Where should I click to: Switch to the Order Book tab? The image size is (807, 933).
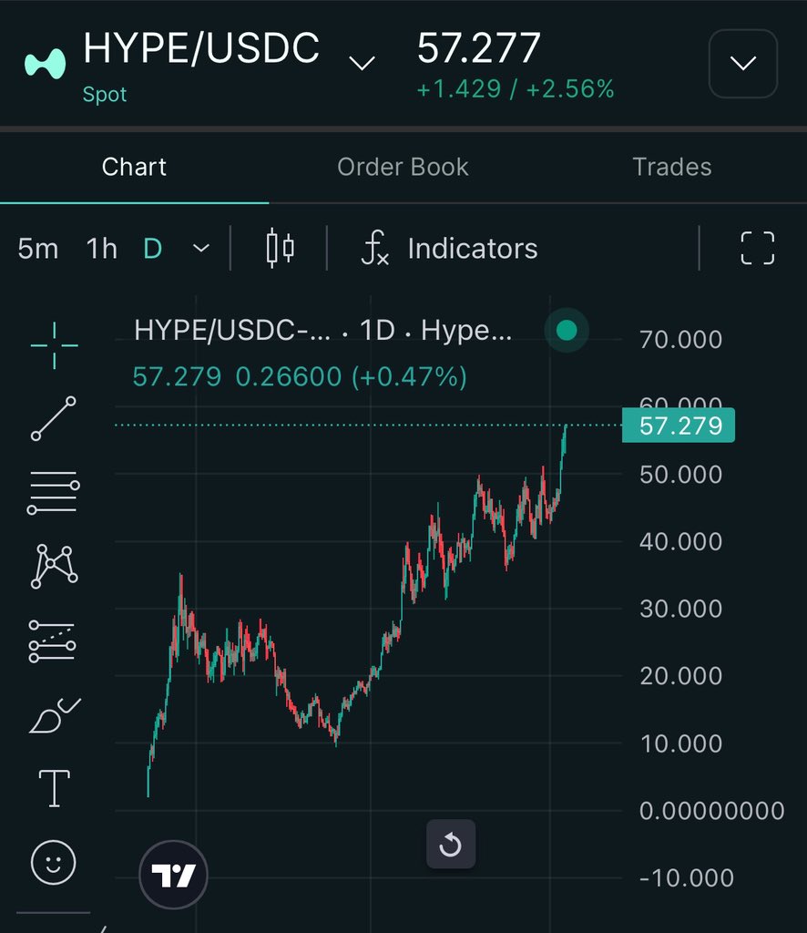[x=403, y=168]
